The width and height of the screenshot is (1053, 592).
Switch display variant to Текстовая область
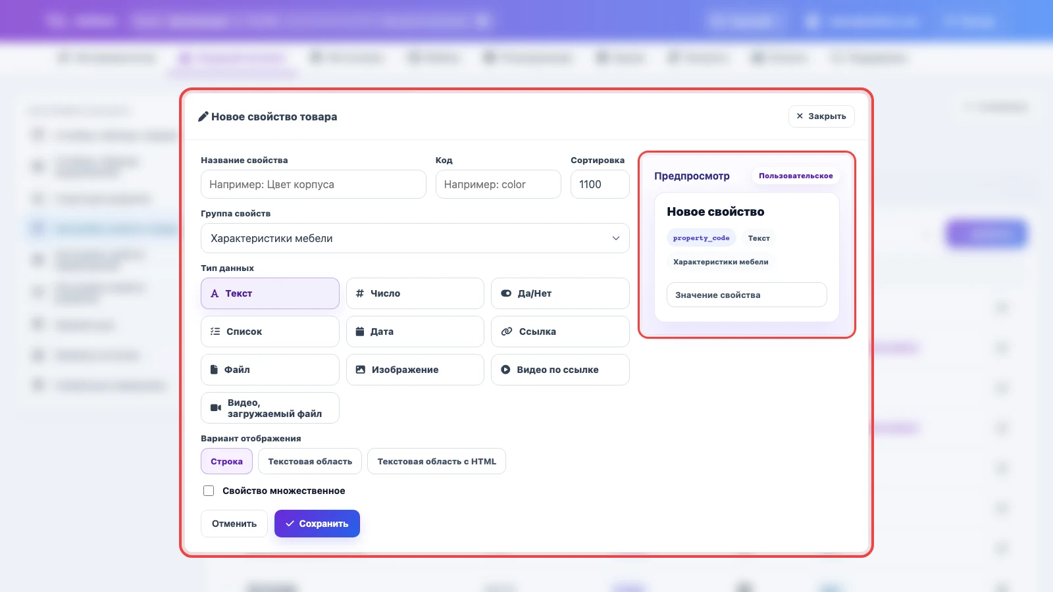click(310, 461)
